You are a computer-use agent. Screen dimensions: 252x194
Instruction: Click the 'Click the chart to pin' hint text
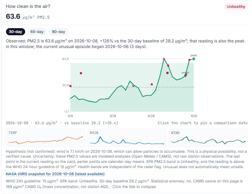(x=202, y=123)
